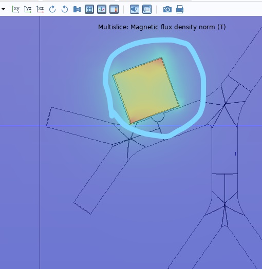Image resolution: width=262 pixels, height=269 pixels.
Task: Click the Multislice plot title text
Action: 162,27
